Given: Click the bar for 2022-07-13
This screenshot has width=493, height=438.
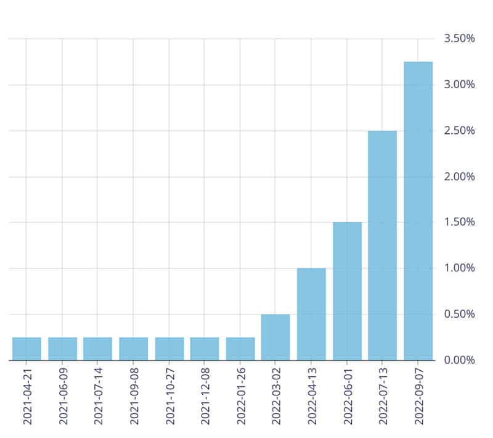Looking at the screenshot, I should 382,246.
